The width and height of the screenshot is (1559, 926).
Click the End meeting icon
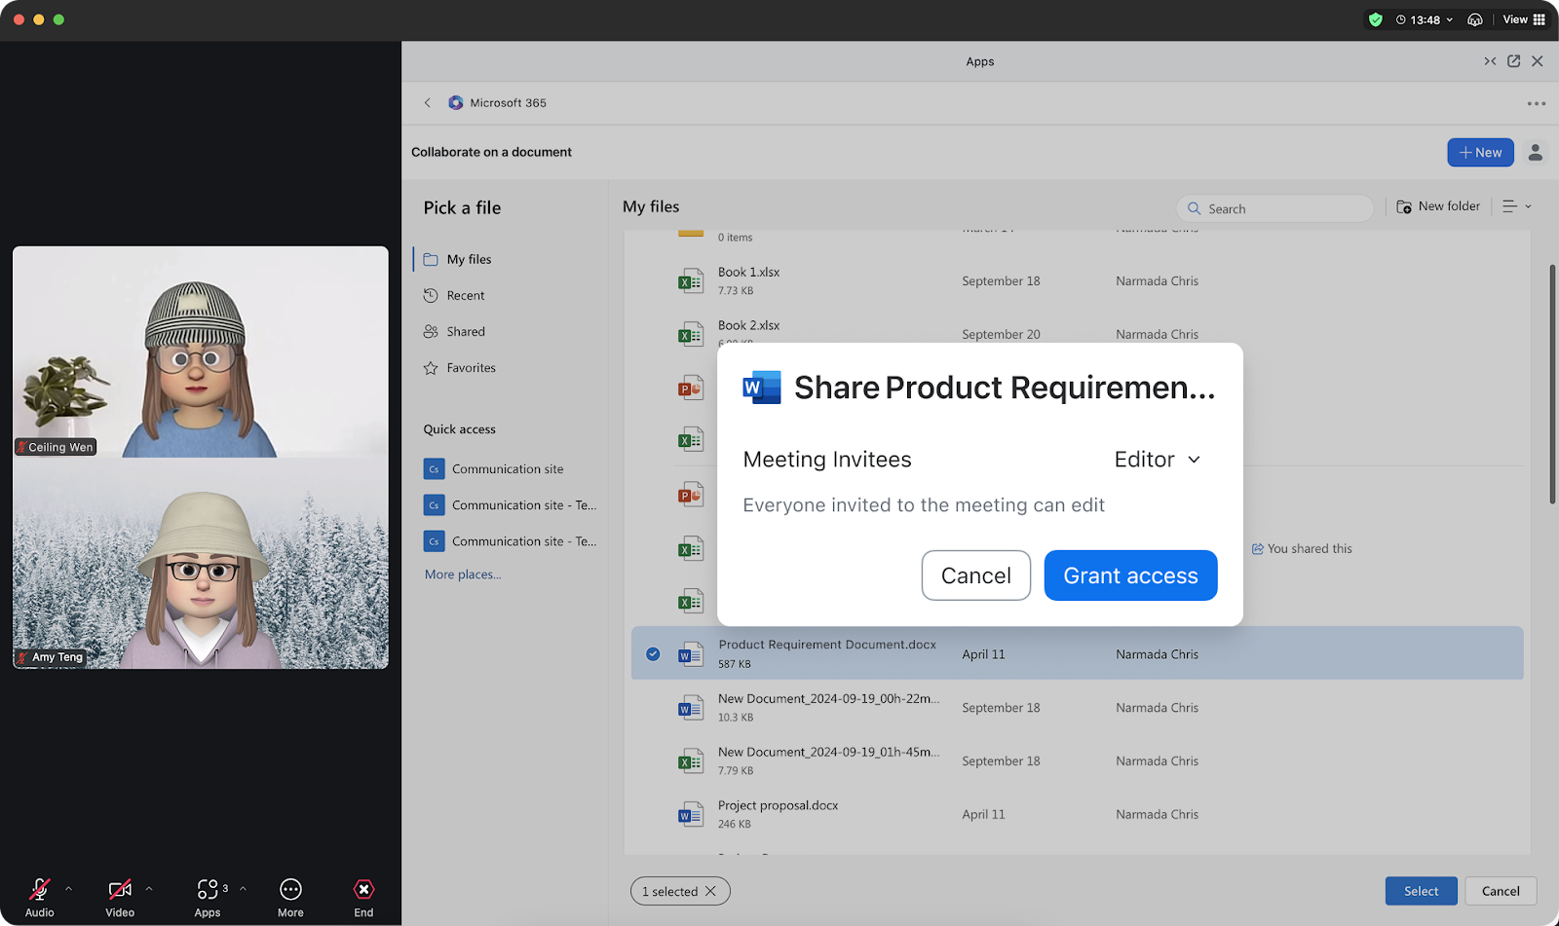pos(363,890)
